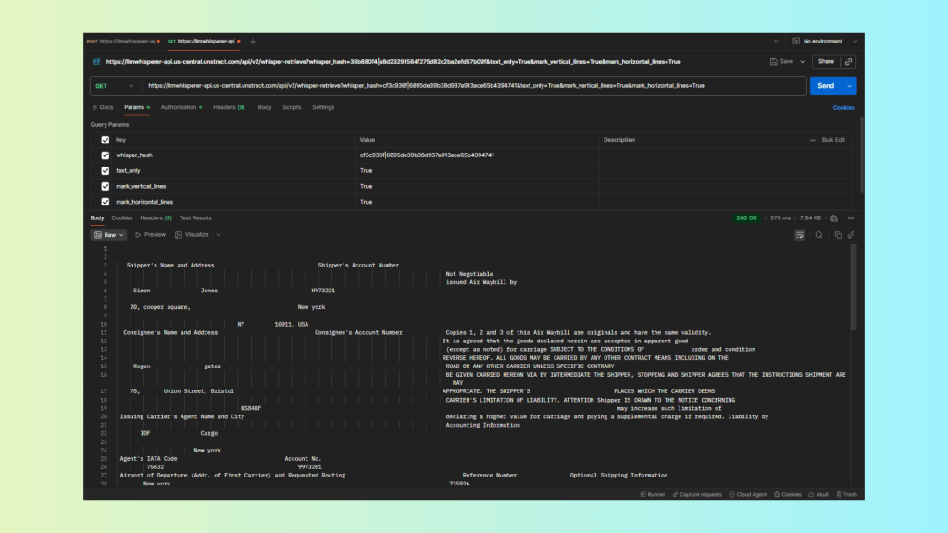Open the Cookies link near Send

click(x=843, y=107)
